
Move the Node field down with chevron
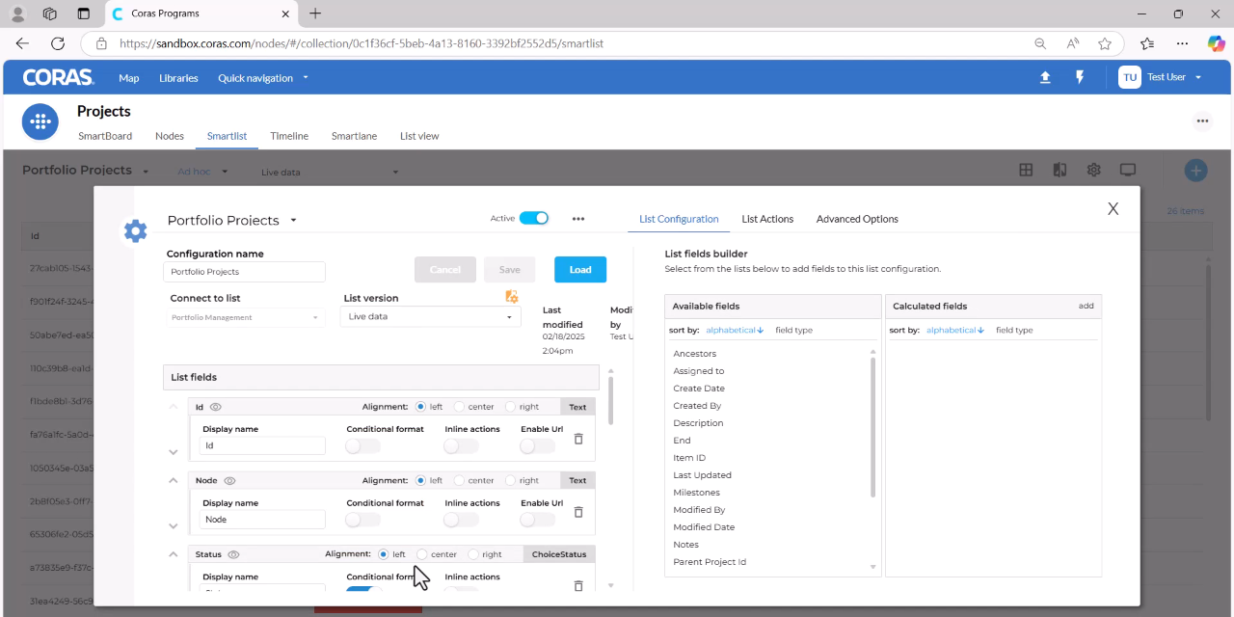pos(174,526)
